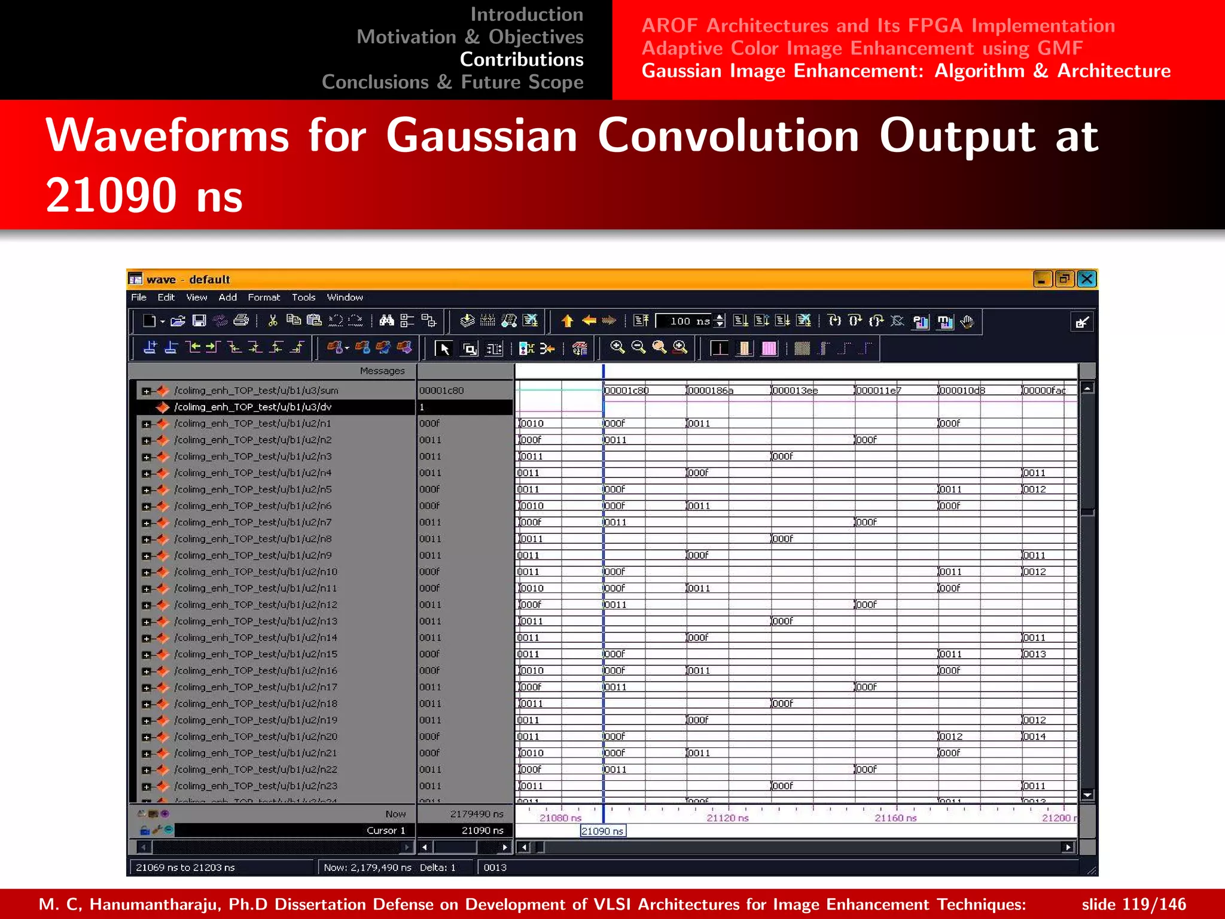This screenshot has height=919, width=1225.
Task: Click the Find binoculars icon
Action: 387,321
